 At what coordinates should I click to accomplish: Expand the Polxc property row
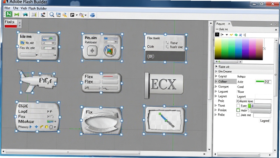(x=216, y=115)
